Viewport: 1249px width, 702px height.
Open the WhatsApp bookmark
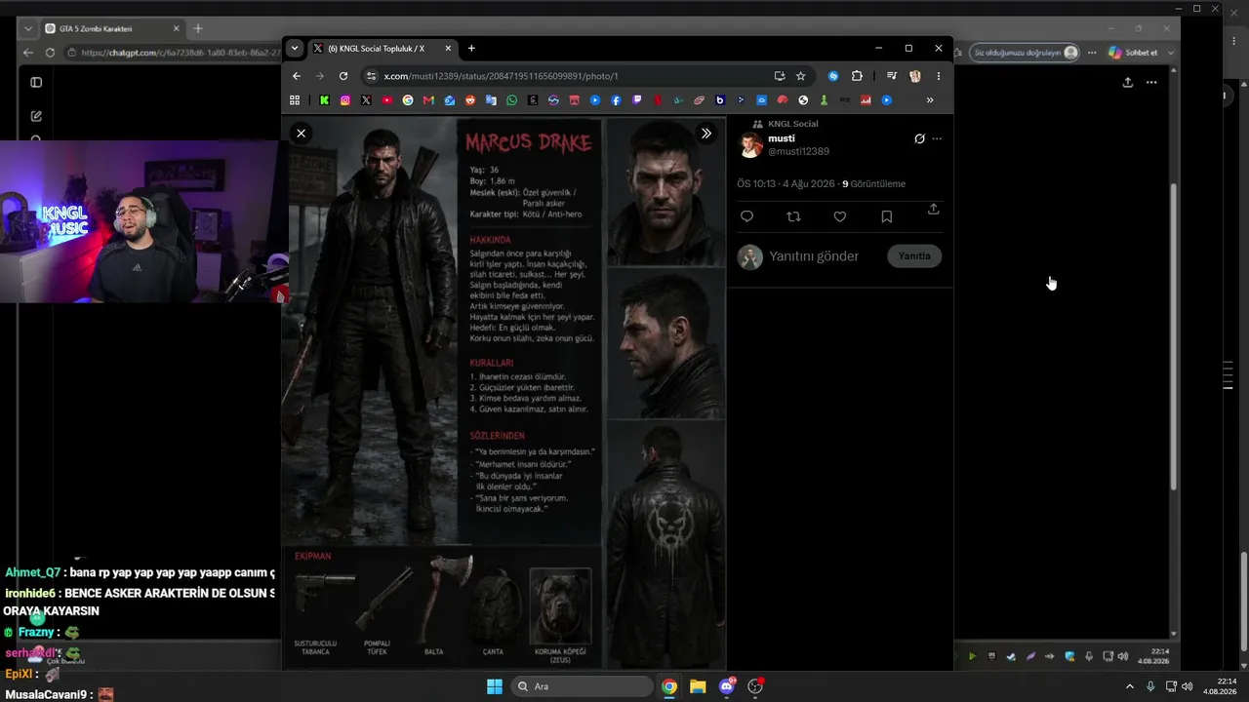(x=512, y=100)
